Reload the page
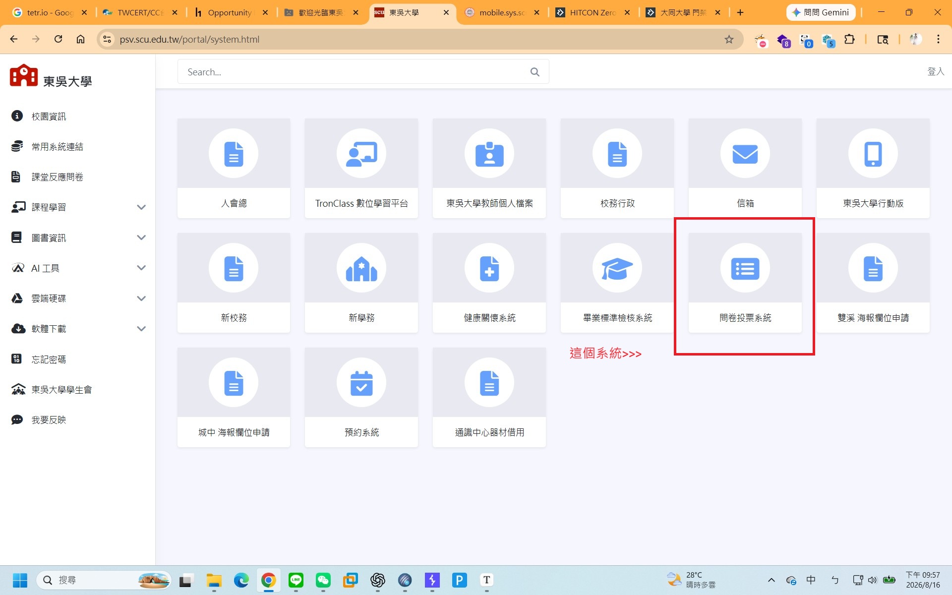952x595 pixels. (58, 39)
